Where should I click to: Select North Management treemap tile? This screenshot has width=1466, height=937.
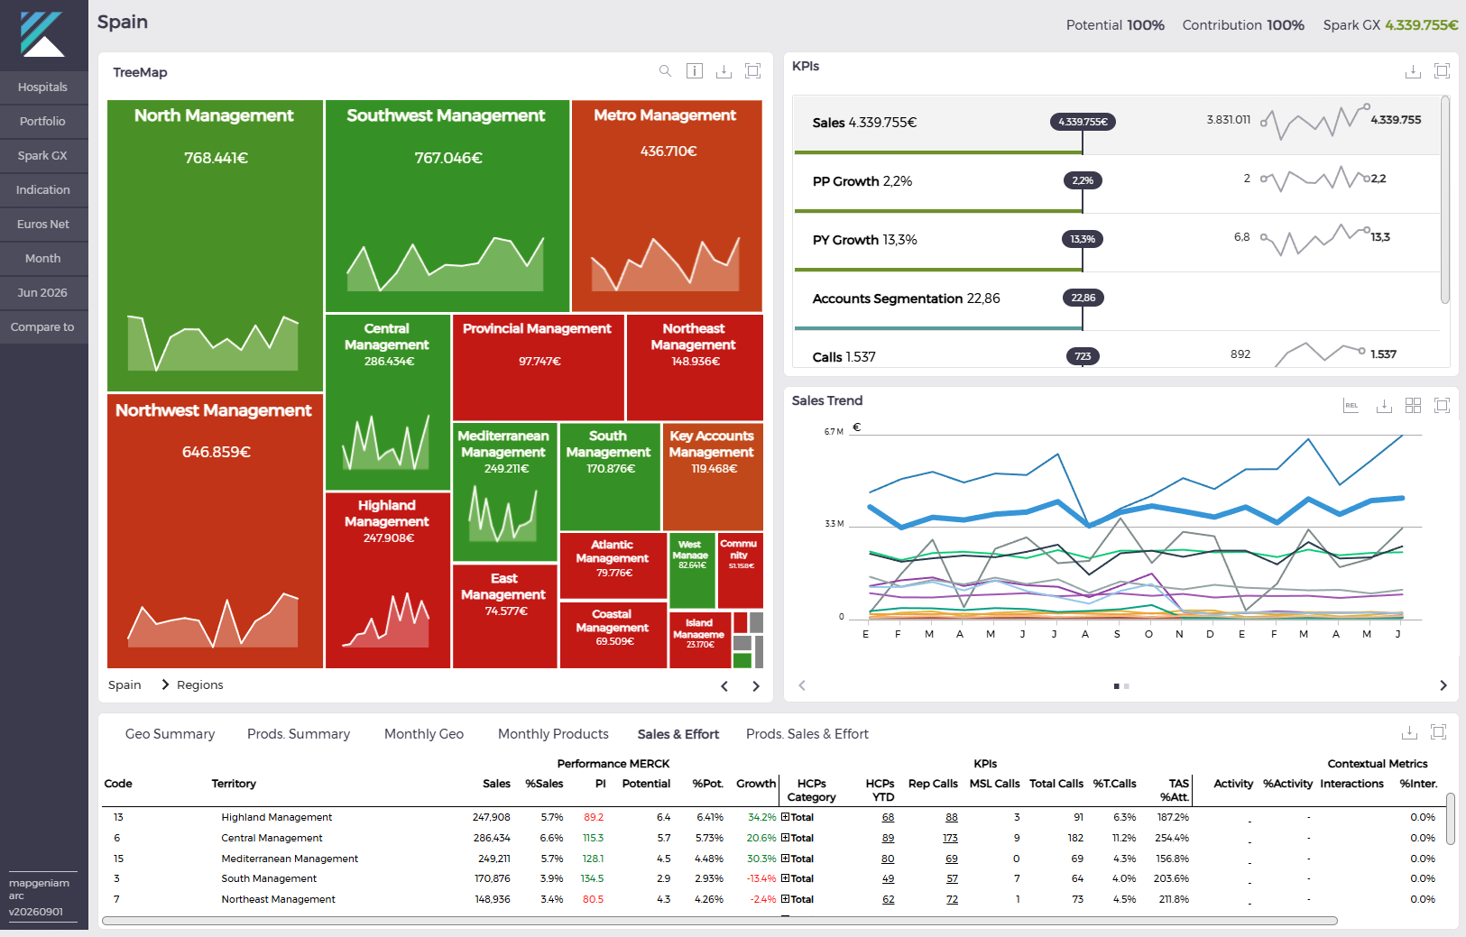[215, 245]
